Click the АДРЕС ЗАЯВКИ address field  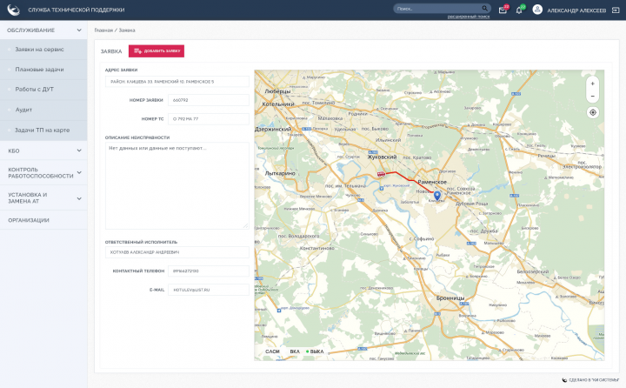[176, 82]
